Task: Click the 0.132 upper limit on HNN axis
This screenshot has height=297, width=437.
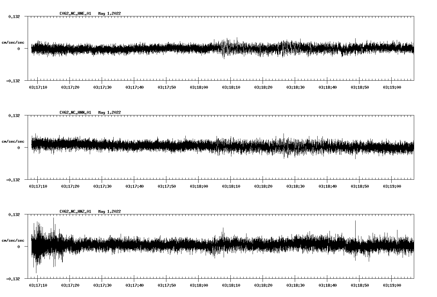Action: (14, 115)
